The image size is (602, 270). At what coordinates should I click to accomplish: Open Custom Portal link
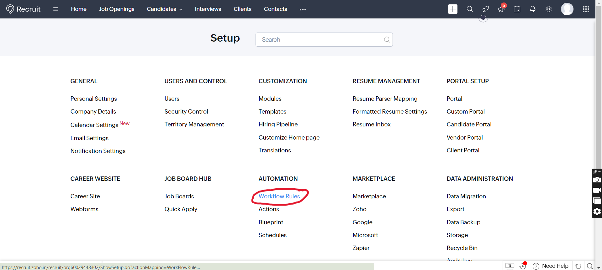point(466,111)
